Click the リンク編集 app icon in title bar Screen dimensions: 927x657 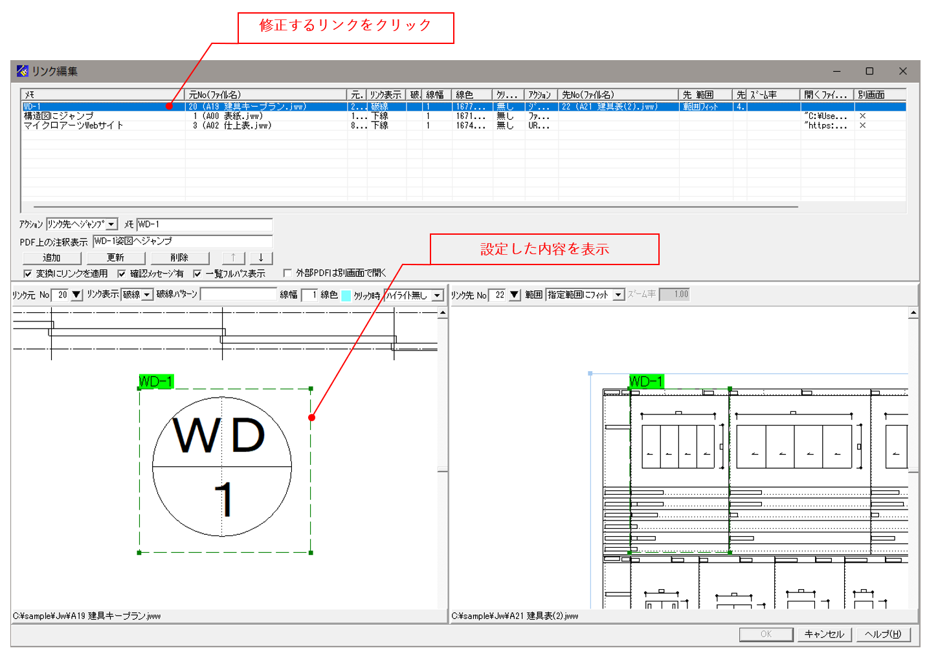tap(23, 71)
